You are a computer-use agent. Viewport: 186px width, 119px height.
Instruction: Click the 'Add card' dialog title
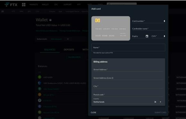pyautogui.click(x=96, y=9)
